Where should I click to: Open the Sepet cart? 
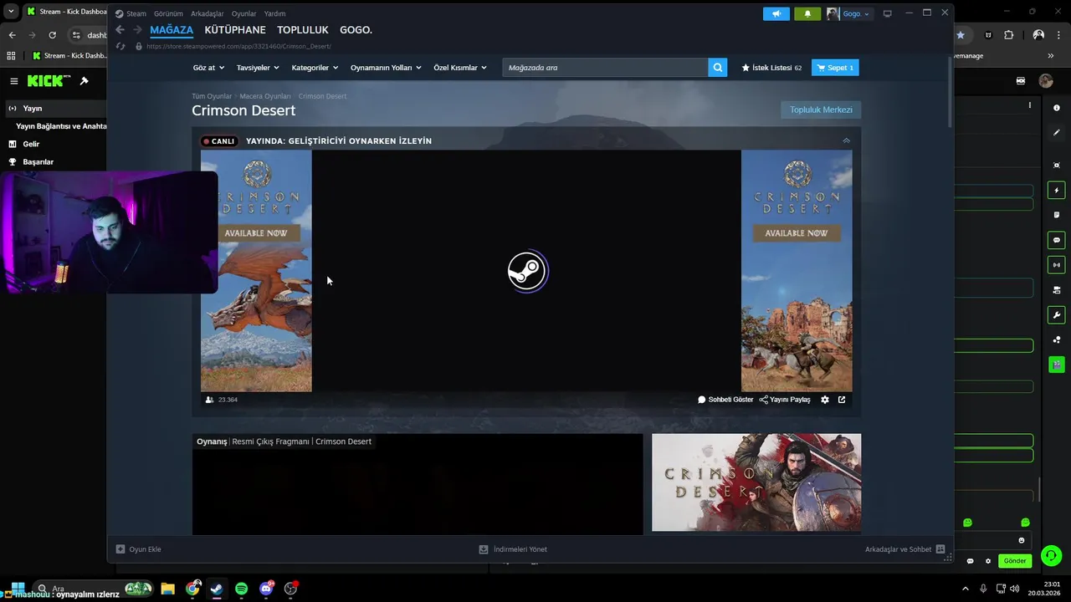(x=835, y=68)
